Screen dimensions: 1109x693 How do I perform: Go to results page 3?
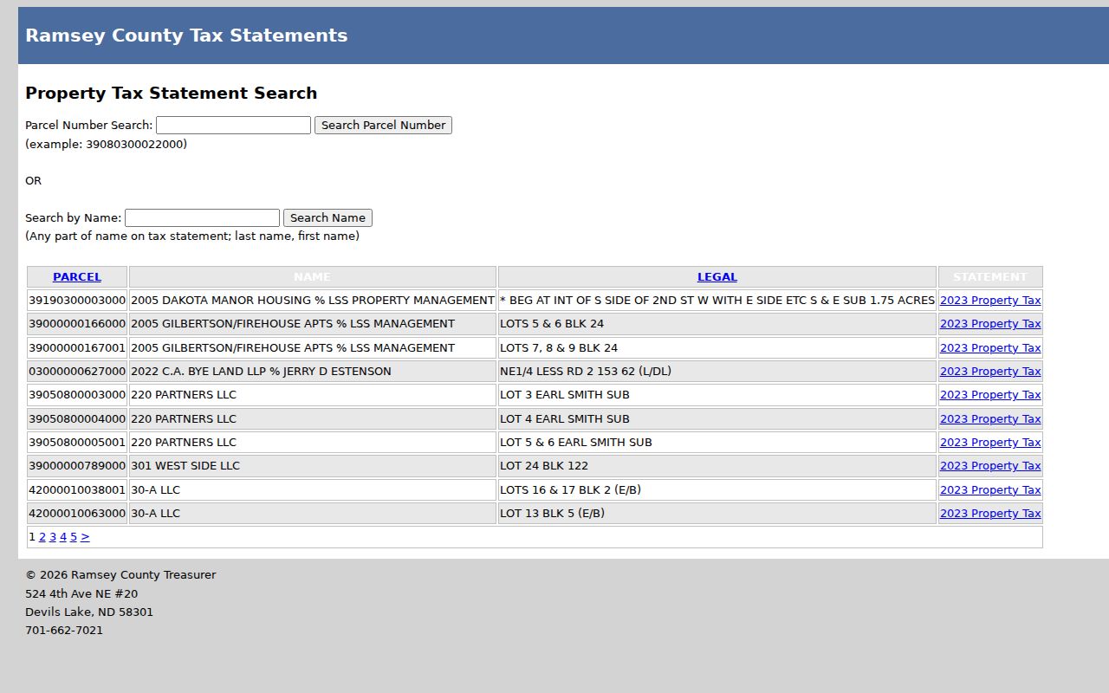(x=53, y=537)
